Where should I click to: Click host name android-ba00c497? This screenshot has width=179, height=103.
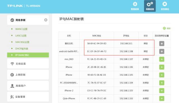click(x=69, y=51)
